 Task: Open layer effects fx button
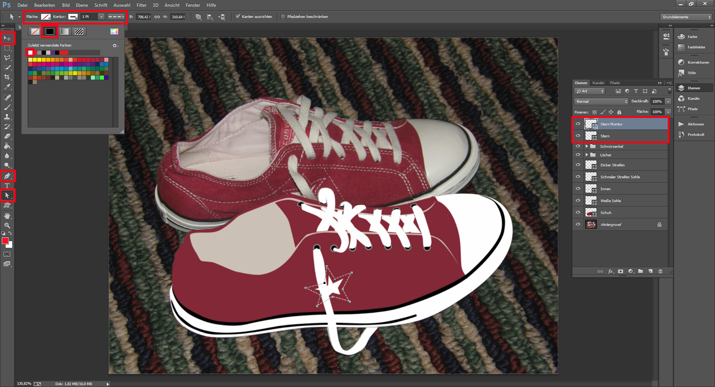(611, 271)
